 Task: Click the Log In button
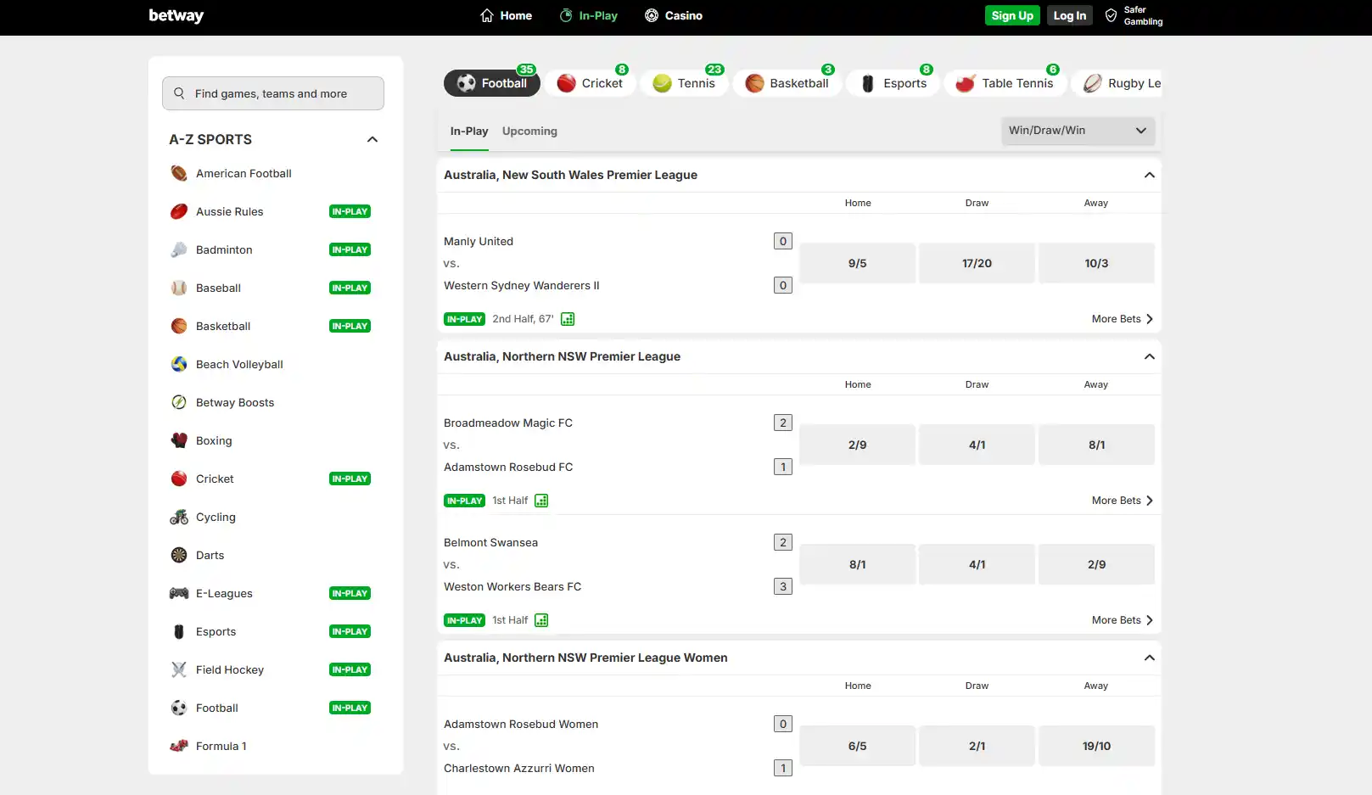(1070, 15)
